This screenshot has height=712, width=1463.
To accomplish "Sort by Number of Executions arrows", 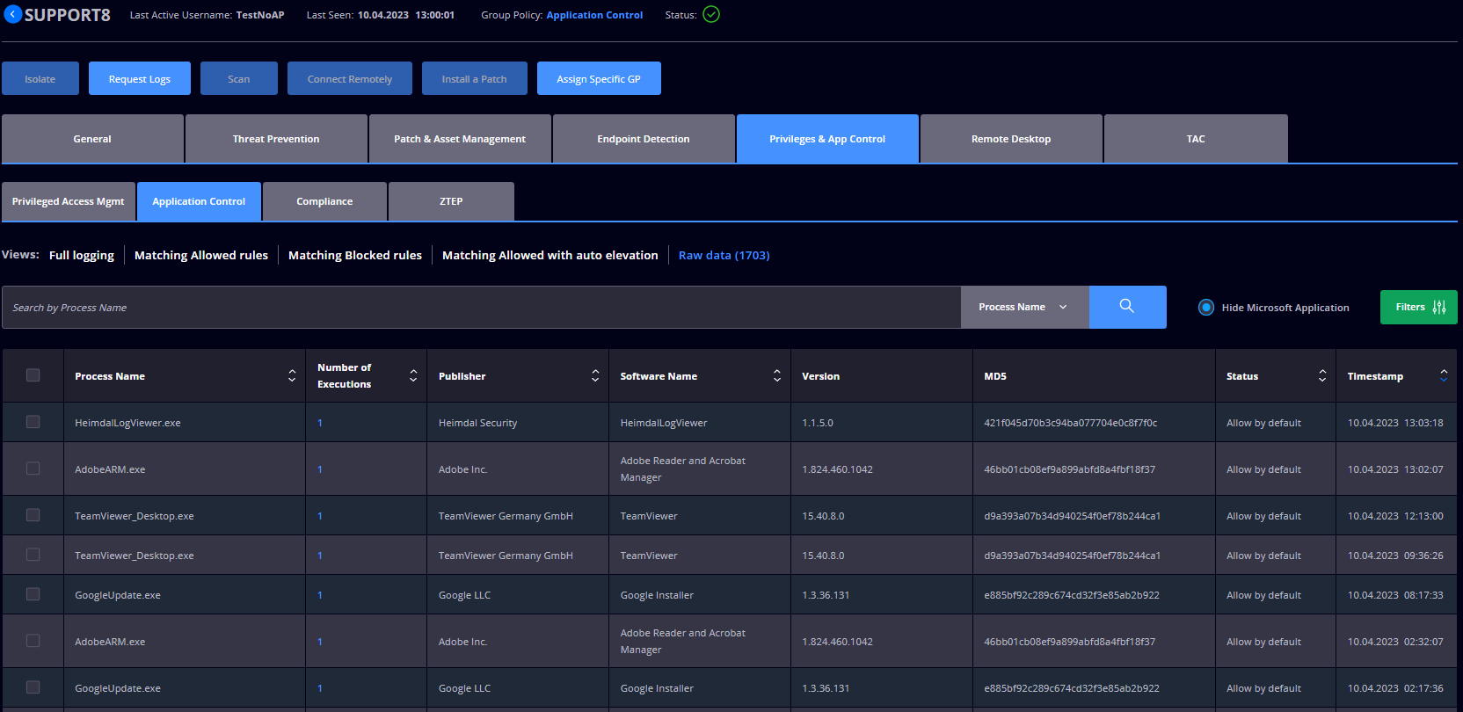I will click(x=413, y=375).
